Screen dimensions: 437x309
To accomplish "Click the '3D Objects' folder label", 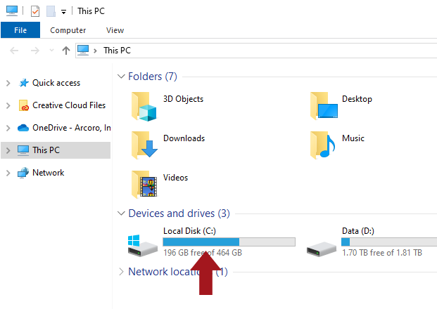I will (183, 99).
